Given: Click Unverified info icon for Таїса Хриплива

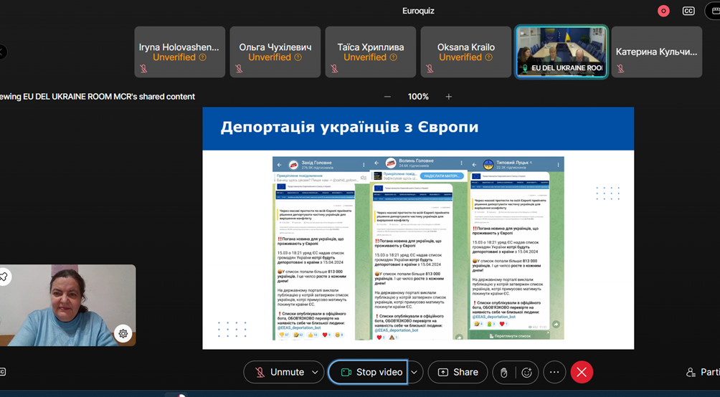Looking at the screenshot, I should pyautogui.click(x=394, y=57).
